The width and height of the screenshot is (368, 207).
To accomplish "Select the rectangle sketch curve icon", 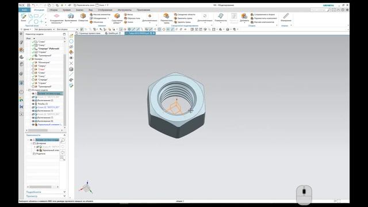I will click(36, 16).
